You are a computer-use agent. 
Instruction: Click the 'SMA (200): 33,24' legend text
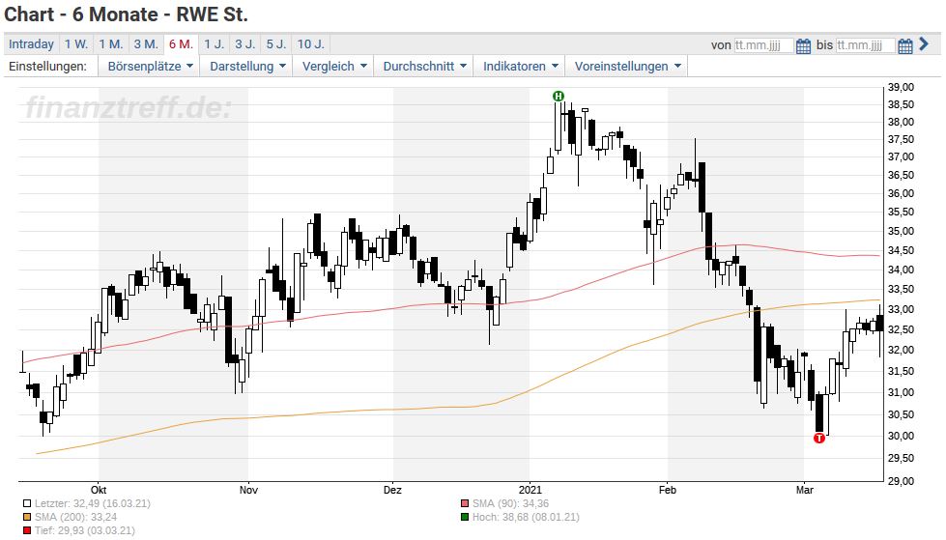pos(76,517)
